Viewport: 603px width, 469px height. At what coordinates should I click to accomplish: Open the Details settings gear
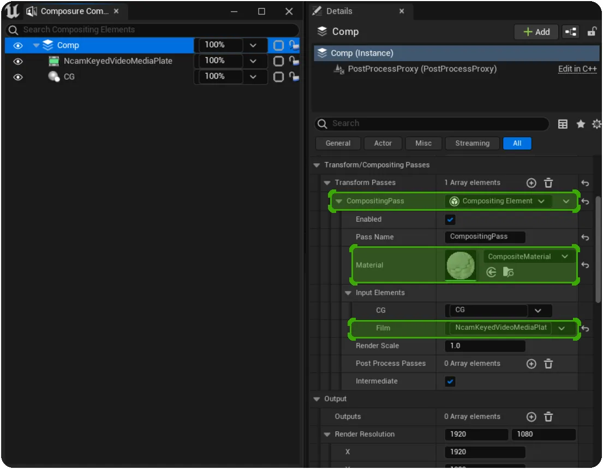[596, 124]
